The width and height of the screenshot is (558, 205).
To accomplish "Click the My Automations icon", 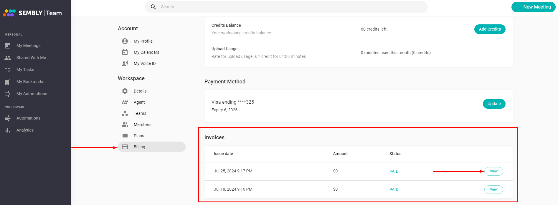I will point(8,94).
